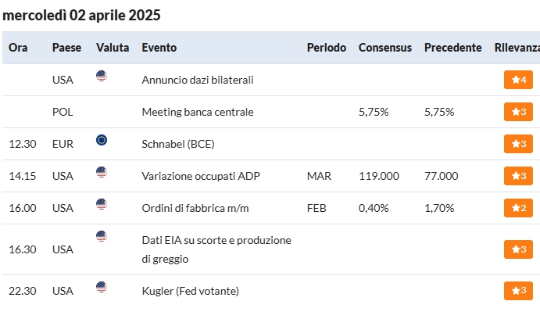540x319 pixels.
Task: Open the Annuncio dazi bilaterali event
Action: pos(198,80)
